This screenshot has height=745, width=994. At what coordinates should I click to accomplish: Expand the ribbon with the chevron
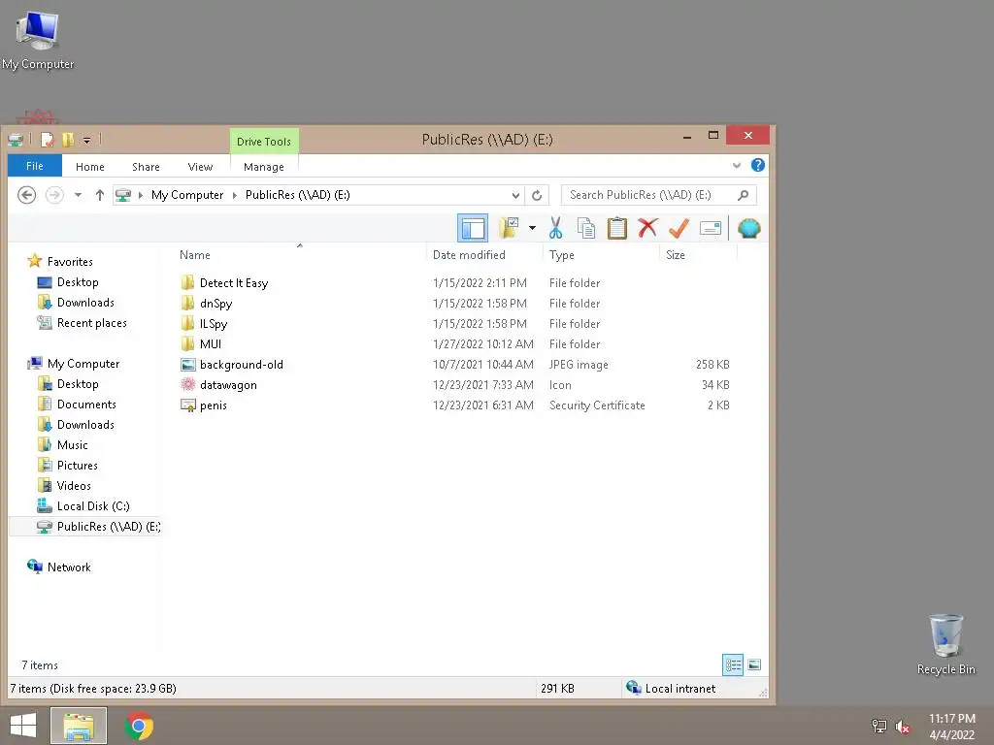pyautogui.click(x=737, y=166)
